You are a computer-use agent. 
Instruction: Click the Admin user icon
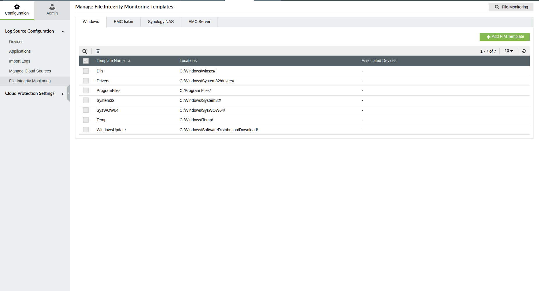point(52,6)
